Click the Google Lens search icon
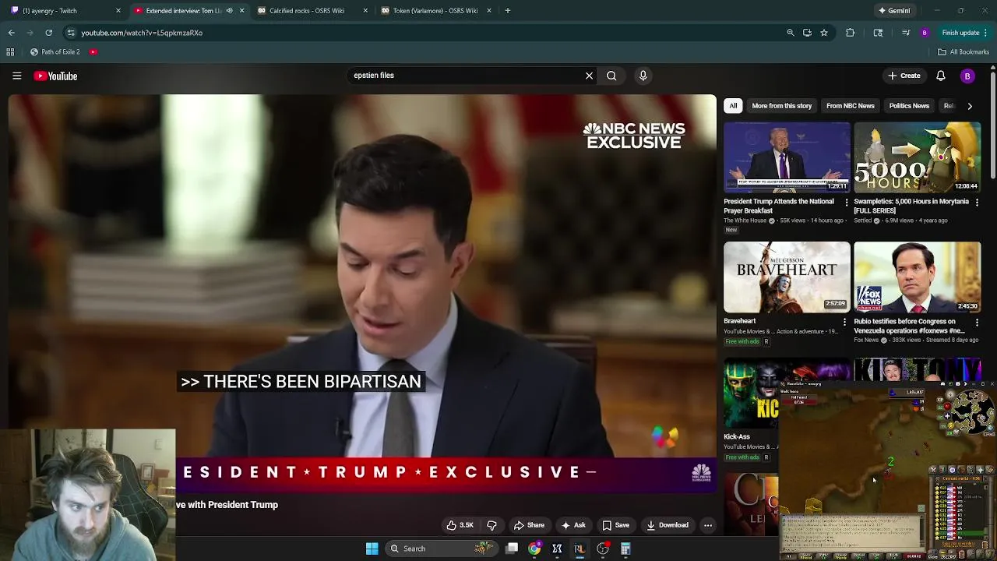 (x=878, y=33)
